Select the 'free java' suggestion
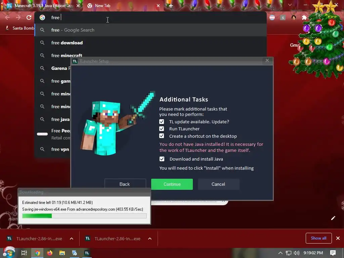This screenshot has width=344, height=258. (53, 119)
